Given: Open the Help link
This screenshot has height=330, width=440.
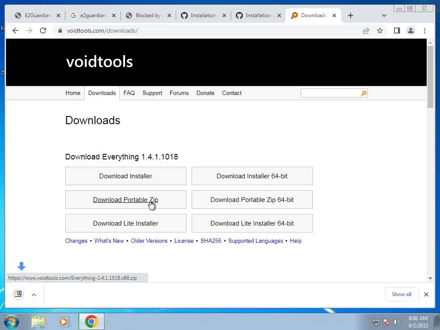Looking at the screenshot, I should [x=296, y=241].
